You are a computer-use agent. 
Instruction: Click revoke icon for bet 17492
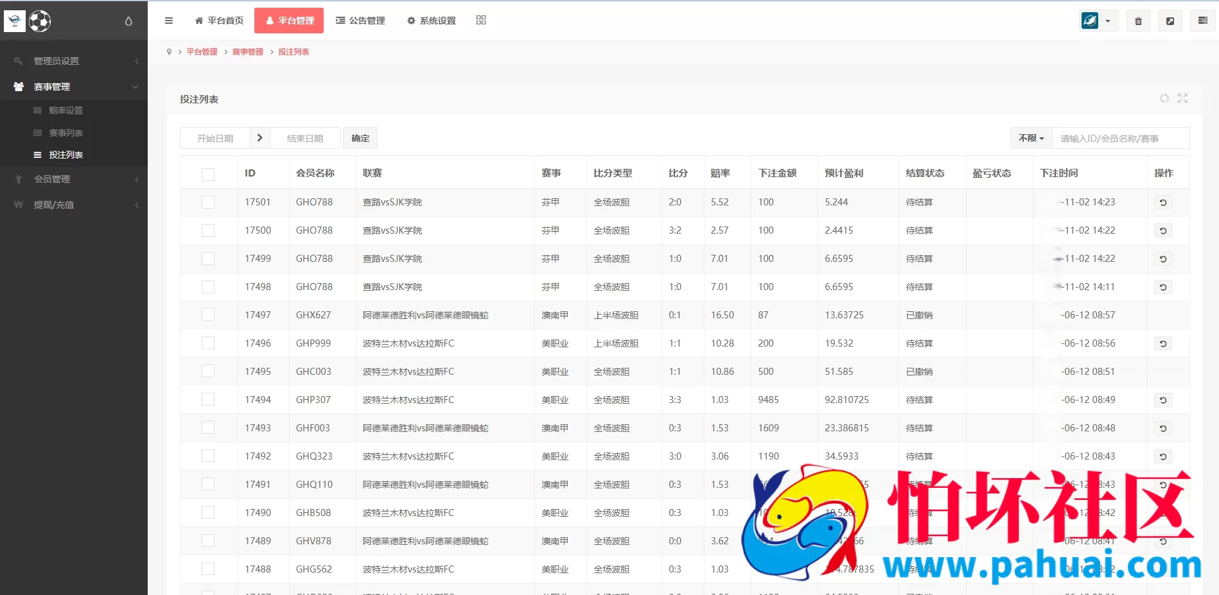[x=1163, y=456]
